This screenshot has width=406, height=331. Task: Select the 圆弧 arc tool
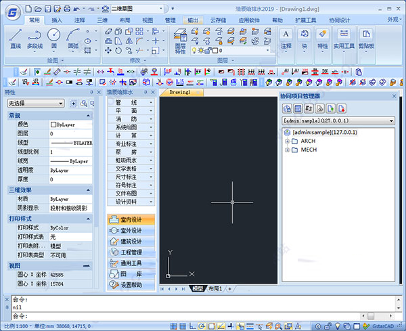(73, 39)
